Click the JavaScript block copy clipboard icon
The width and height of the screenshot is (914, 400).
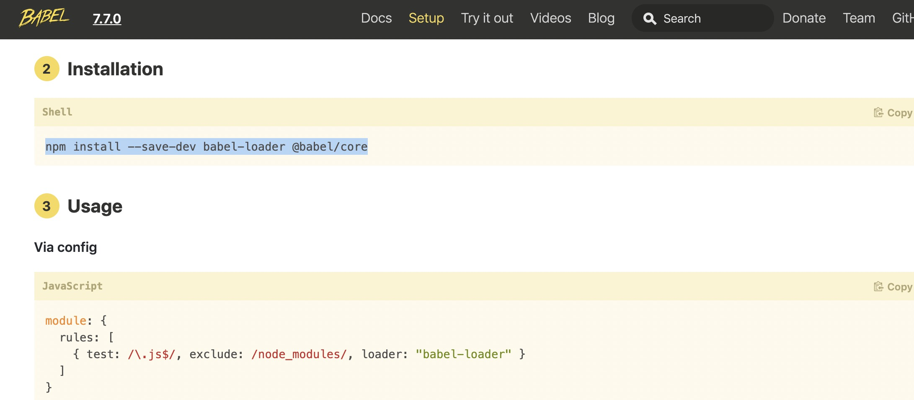(878, 287)
